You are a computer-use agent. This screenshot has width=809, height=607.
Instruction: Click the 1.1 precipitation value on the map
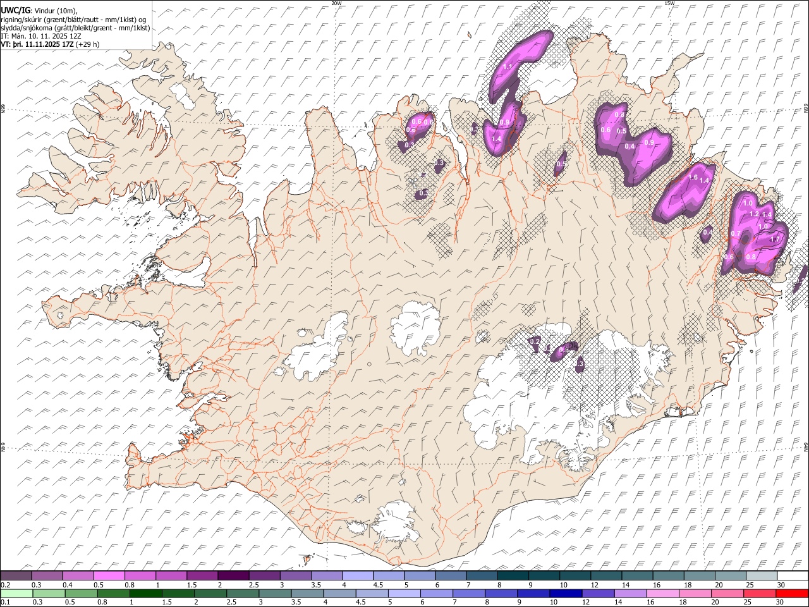508,66
